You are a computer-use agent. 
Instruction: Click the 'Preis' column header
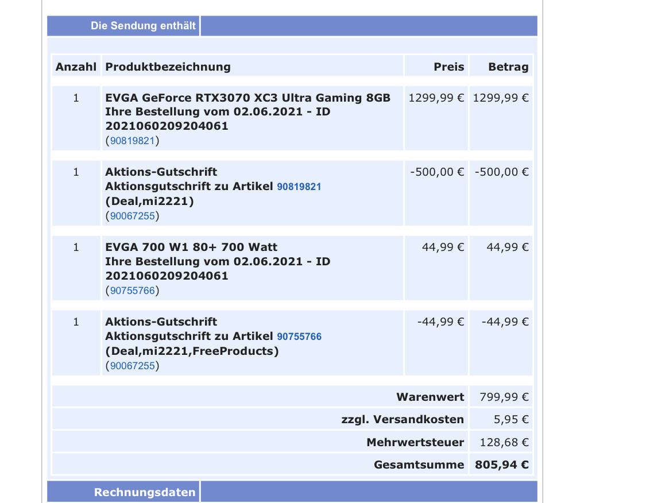click(x=448, y=67)
